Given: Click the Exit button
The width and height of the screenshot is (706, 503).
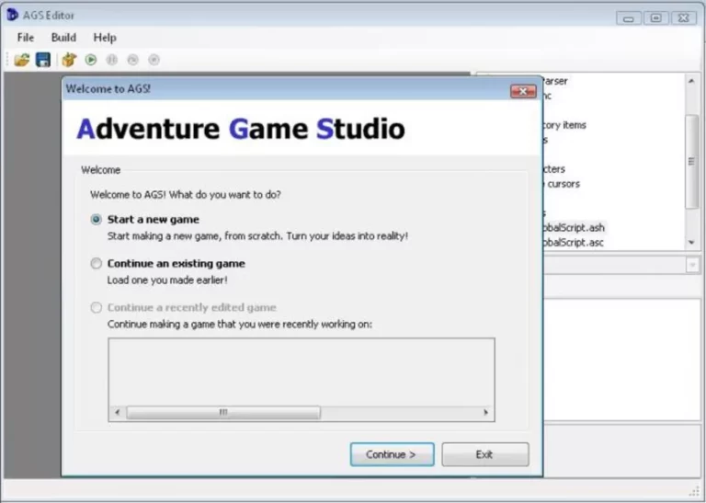Looking at the screenshot, I should [485, 454].
